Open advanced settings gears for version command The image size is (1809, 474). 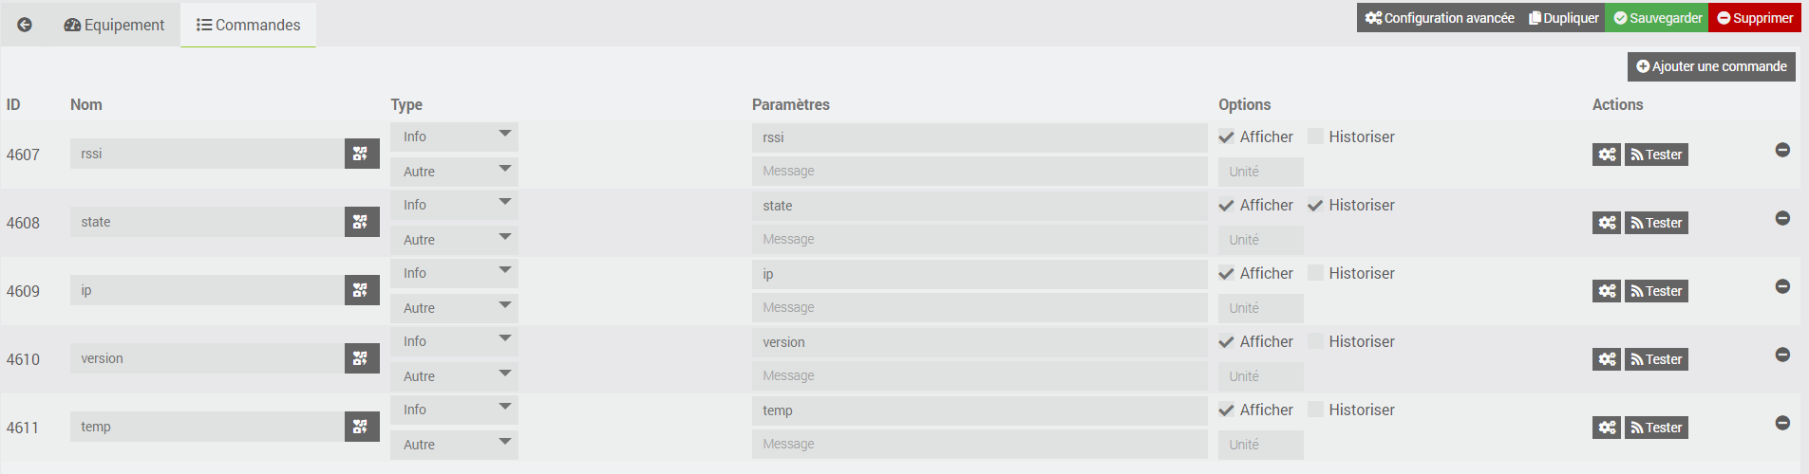click(x=1606, y=359)
